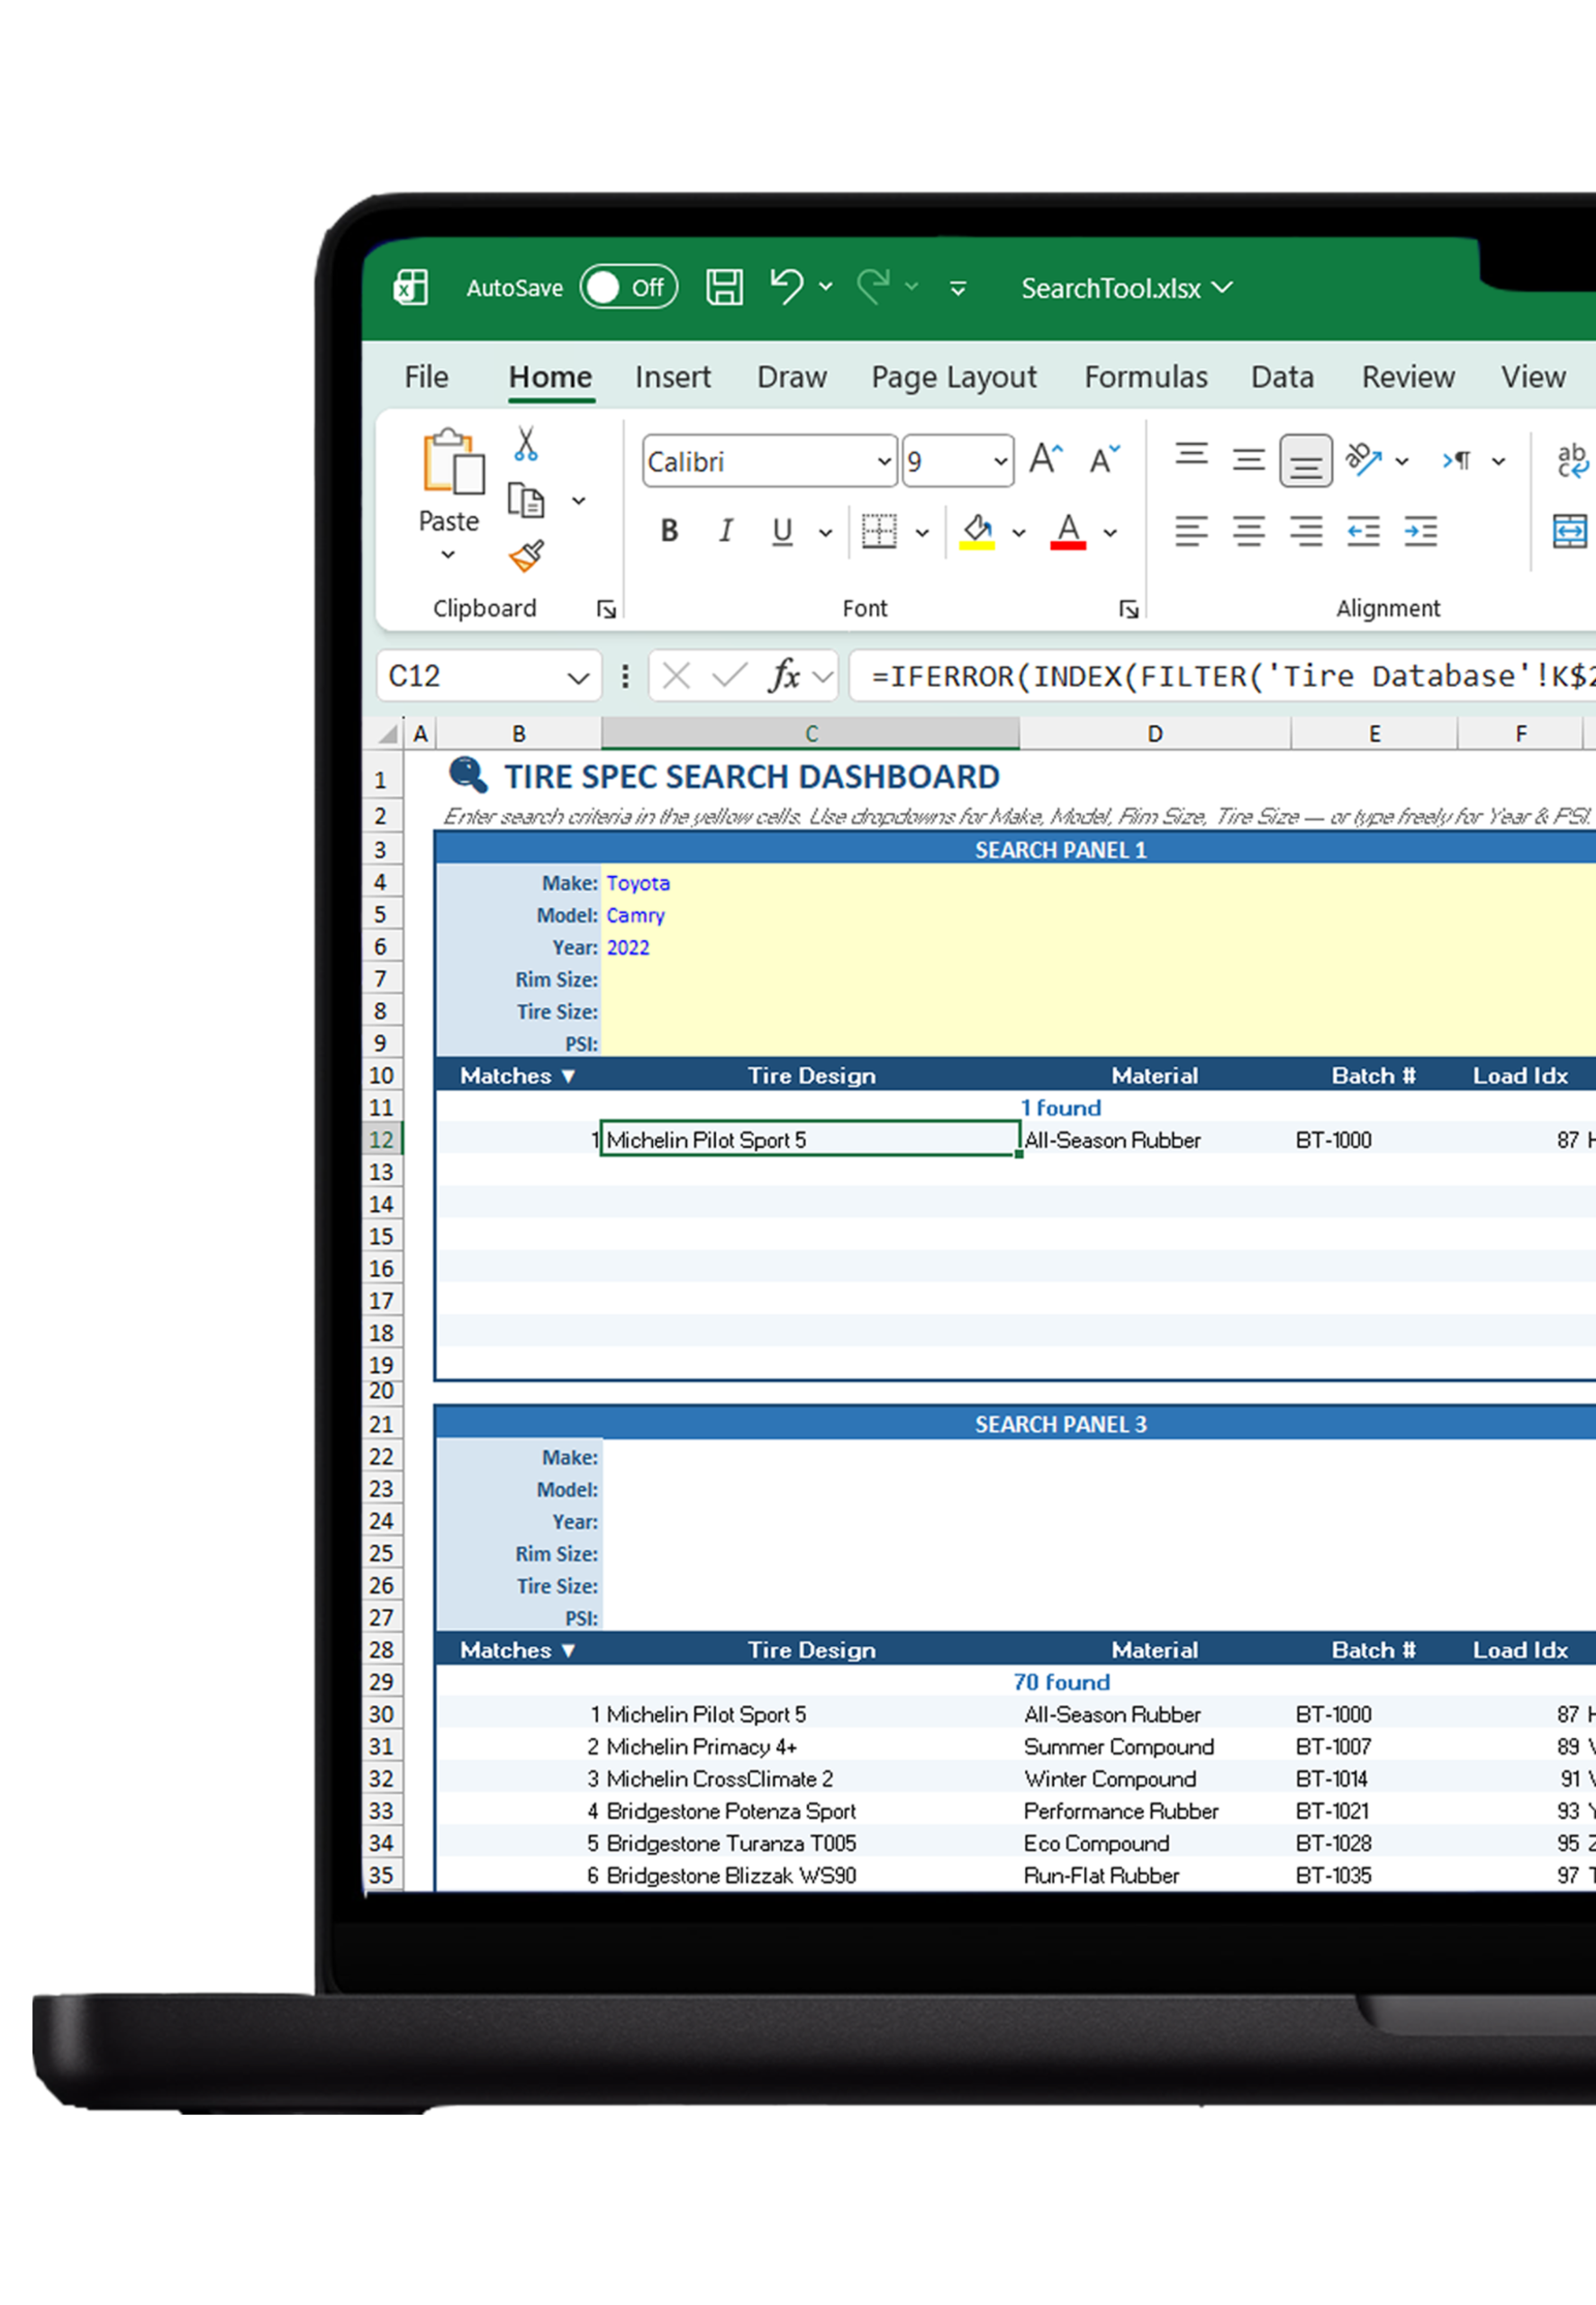1596x2305 pixels.
Task: Open Insert Function with the fx icon
Action: pos(786,675)
